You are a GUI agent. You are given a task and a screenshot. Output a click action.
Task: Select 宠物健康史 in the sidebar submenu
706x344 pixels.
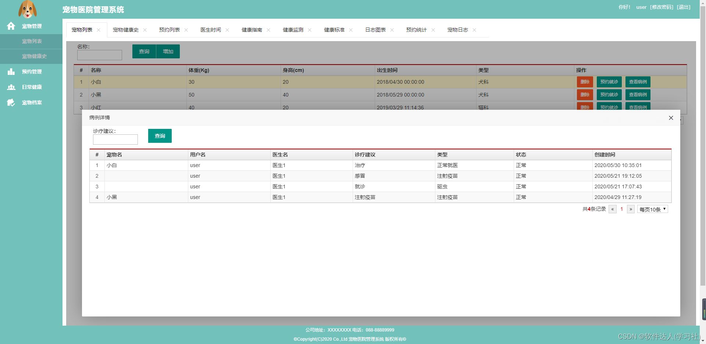coord(31,56)
